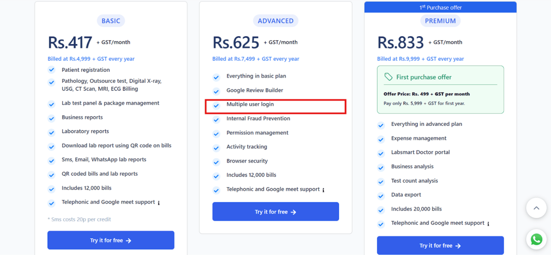Click checkmark next to Business reports
Screen dimensions: 551x255
click(x=52, y=118)
